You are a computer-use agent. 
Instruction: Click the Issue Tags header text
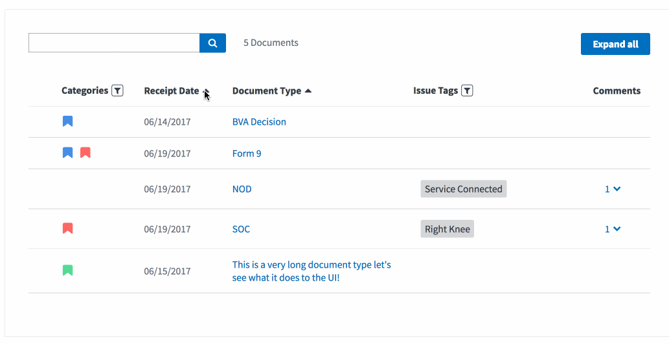436,91
